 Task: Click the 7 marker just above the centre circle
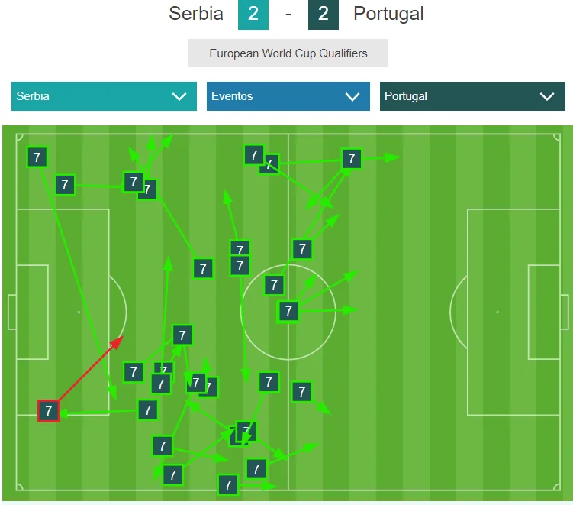pyautogui.click(x=302, y=248)
